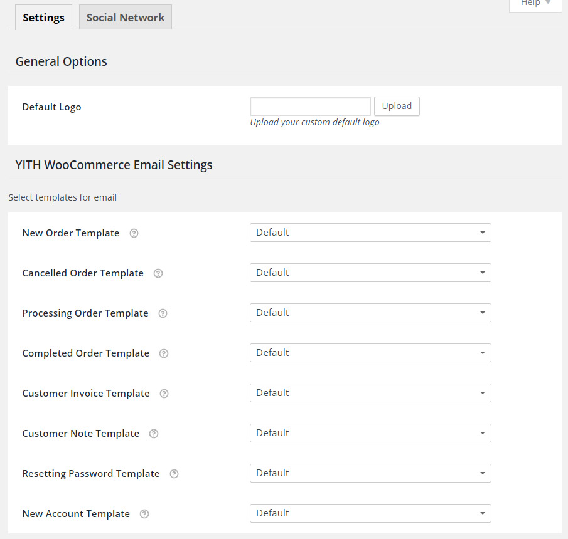Click help icon beside Customer Invoice Template
The image size is (568, 539).
point(164,394)
